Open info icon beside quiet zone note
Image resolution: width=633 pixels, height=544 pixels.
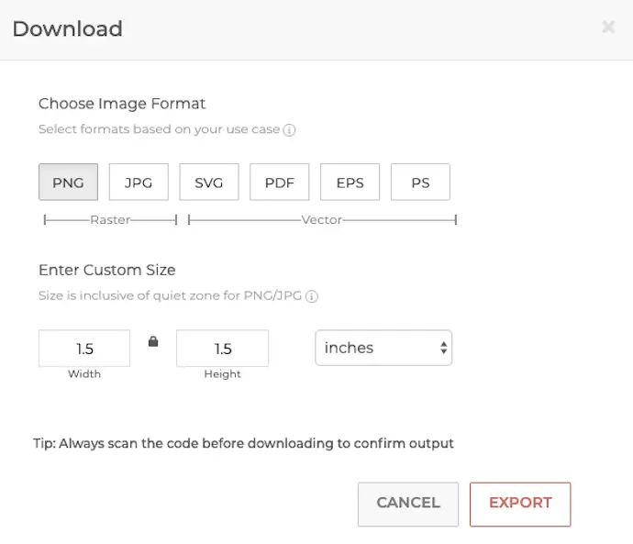(312, 296)
